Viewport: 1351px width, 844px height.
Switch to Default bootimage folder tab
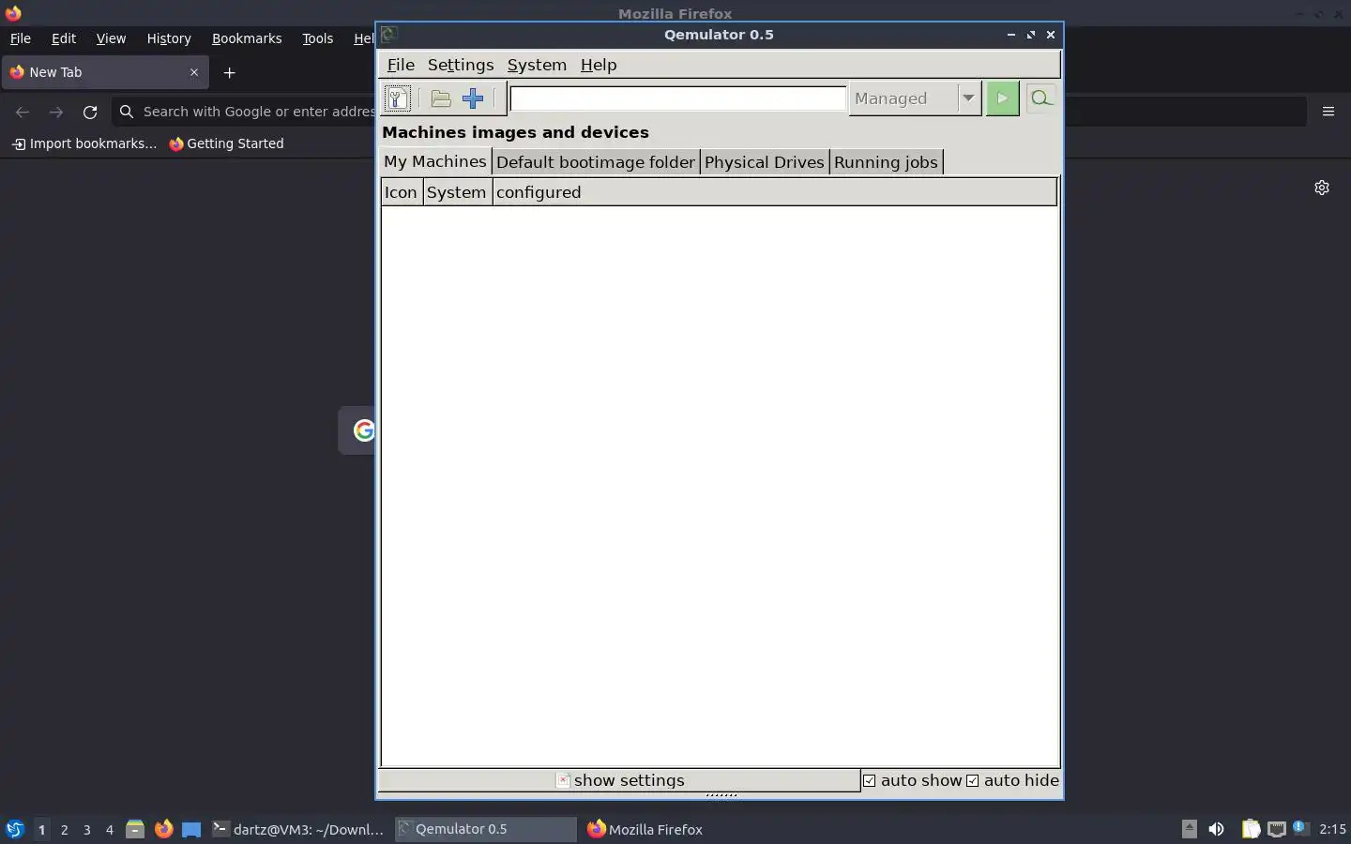coord(596,162)
